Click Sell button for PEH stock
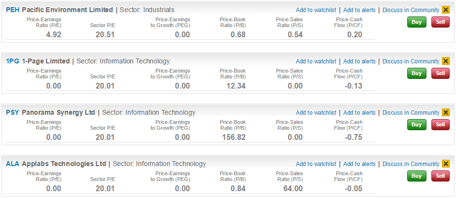 pyautogui.click(x=440, y=22)
